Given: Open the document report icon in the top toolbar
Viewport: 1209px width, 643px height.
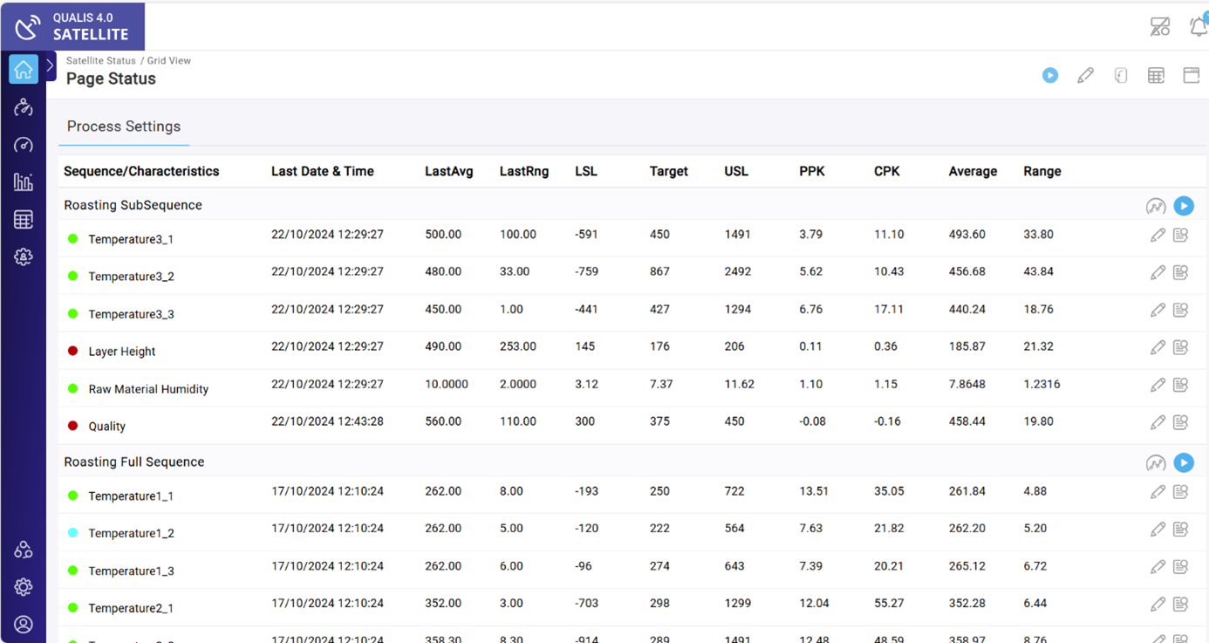Looking at the screenshot, I should [1121, 75].
